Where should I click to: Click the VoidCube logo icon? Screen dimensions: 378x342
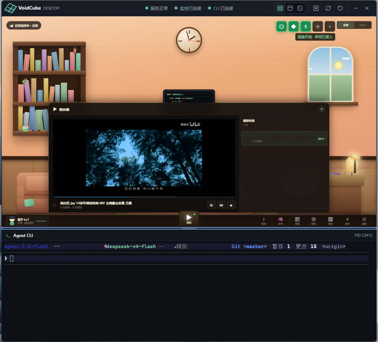click(x=11, y=8)
